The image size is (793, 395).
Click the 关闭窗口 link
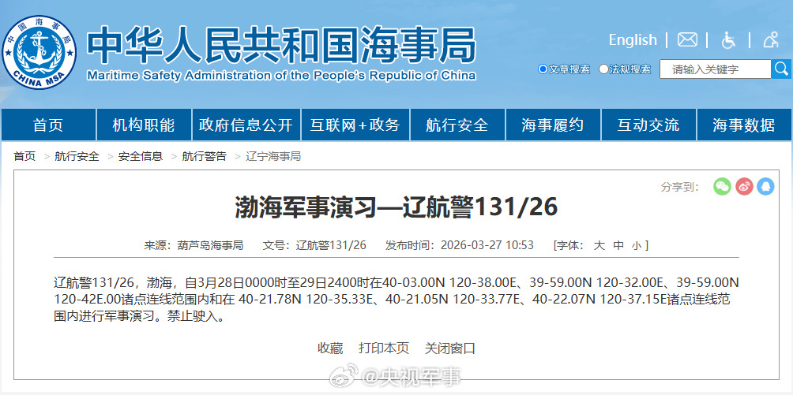(x=450, y=348)
